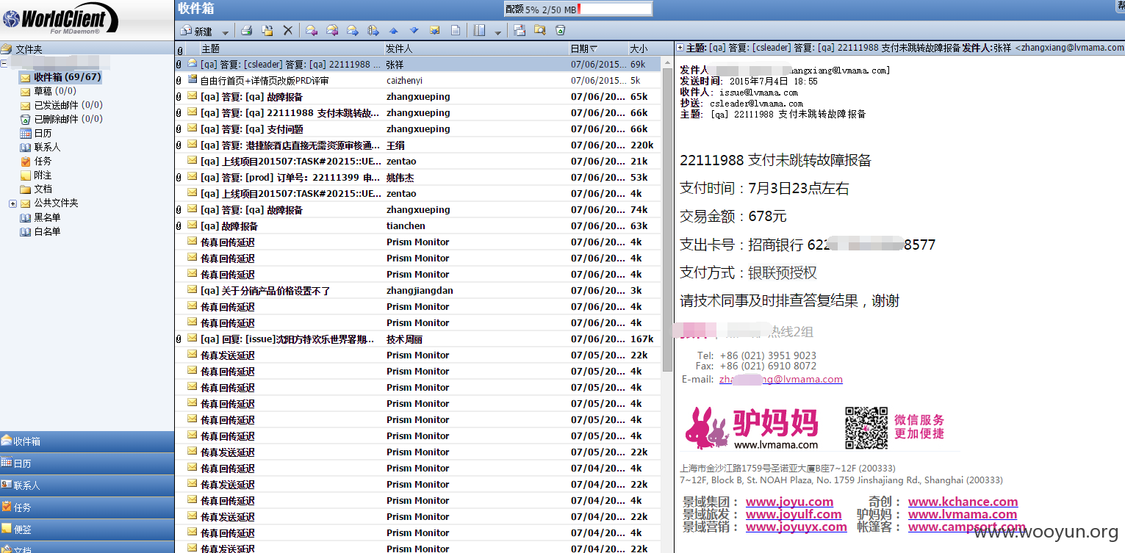Click the delete X icon in toolbar

288,31
